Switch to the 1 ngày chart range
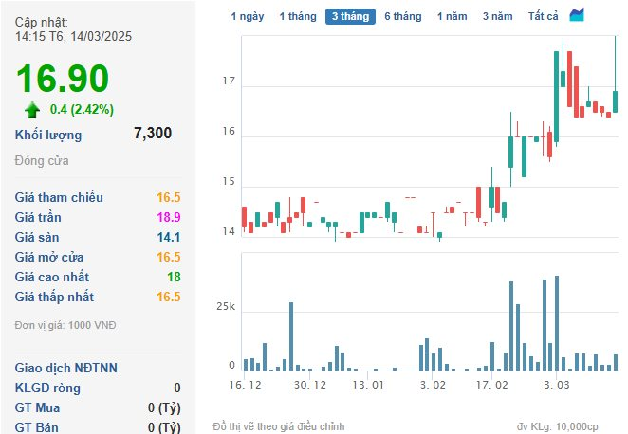Screen dimensions: 628x434 (248, 16)
